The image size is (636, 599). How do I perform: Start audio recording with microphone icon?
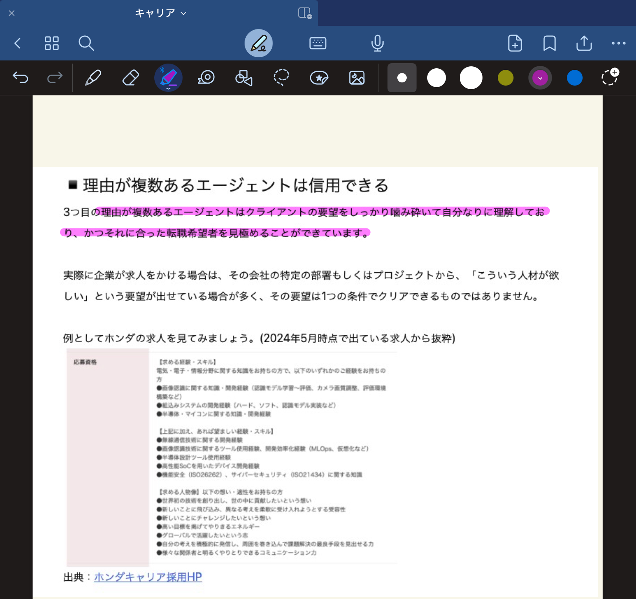pos(377,43)
